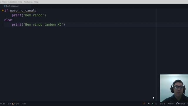Click the orange lint warning dot beside line 1

[3, 11]
